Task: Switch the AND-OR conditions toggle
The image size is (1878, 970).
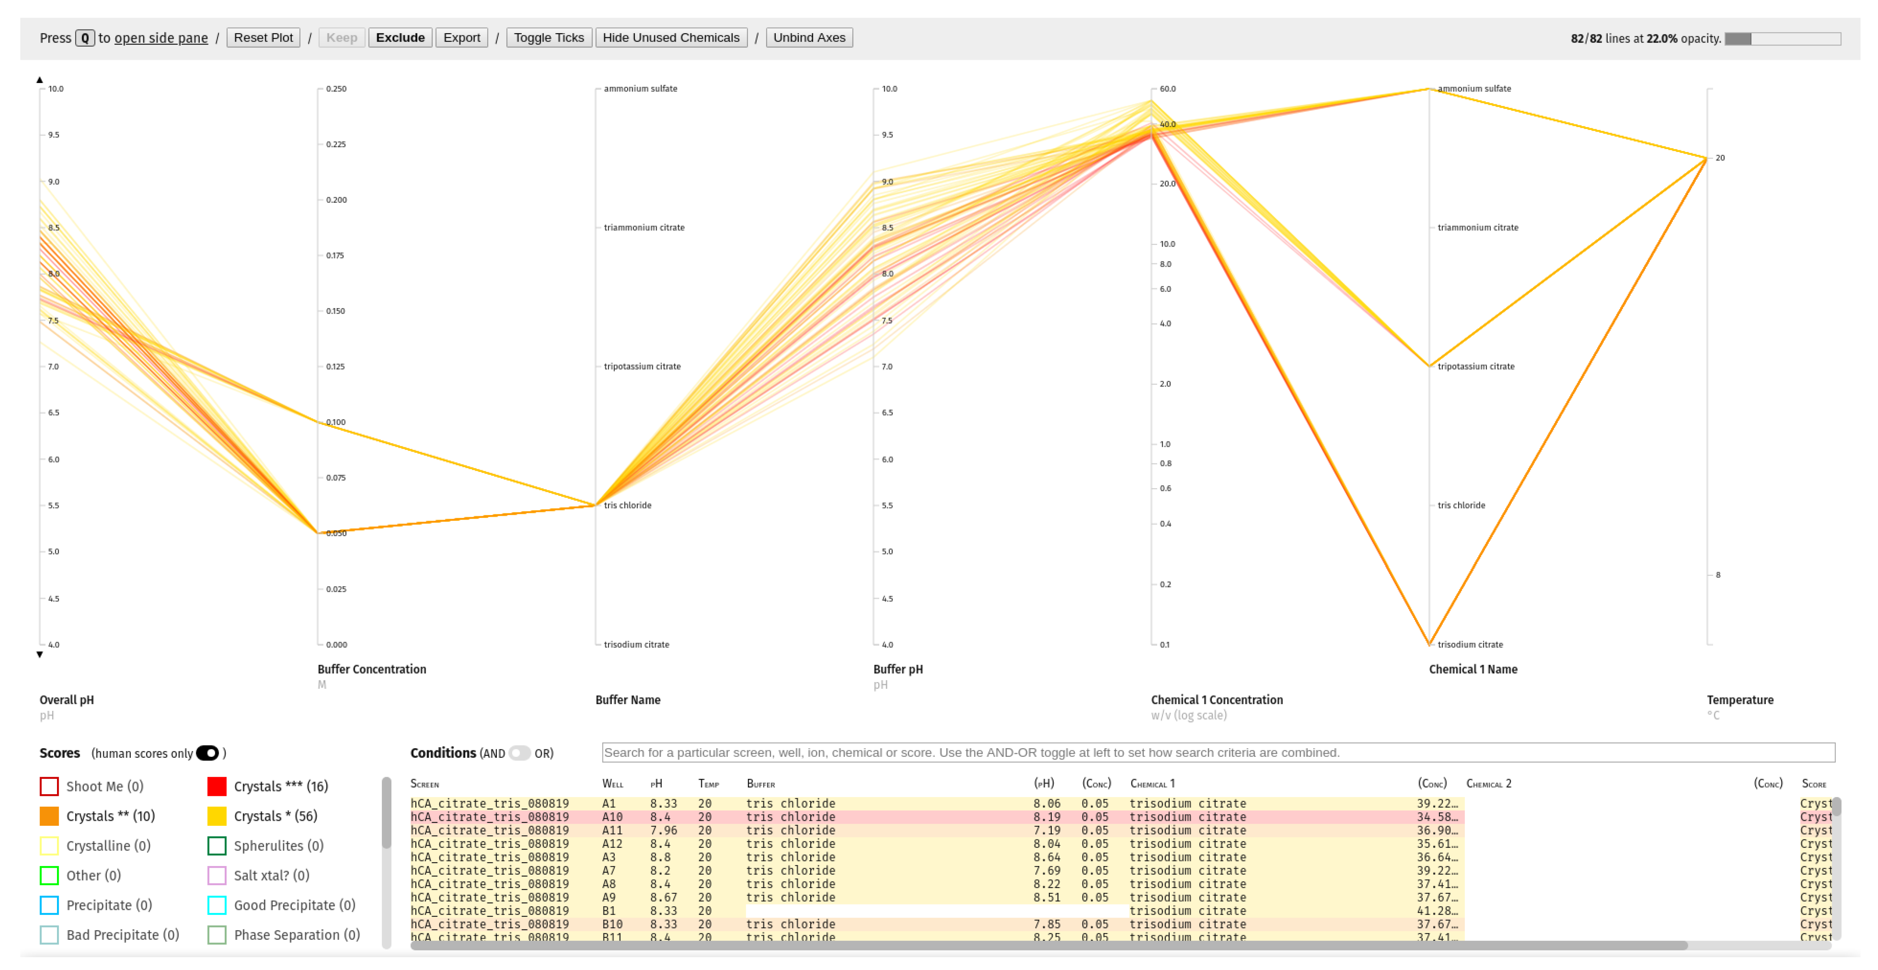Action: coord(520,753)
